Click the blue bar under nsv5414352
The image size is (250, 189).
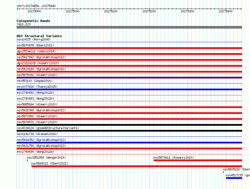(x=129, y=143)
